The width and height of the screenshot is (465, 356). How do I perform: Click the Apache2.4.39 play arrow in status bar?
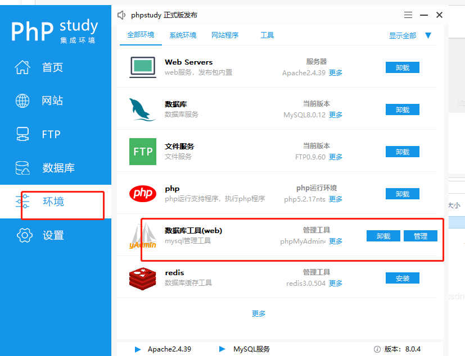138,349
